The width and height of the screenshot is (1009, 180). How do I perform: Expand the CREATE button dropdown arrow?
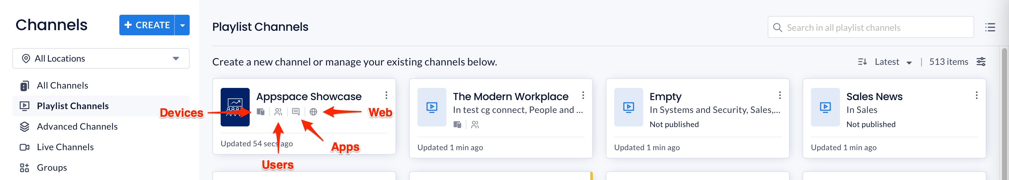click(x=182, y=25)
